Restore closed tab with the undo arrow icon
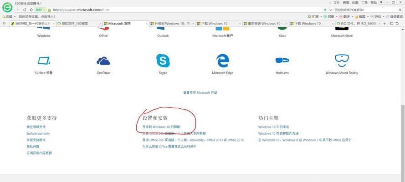The height and width of the screenshot is (182, 405). coord(397,24)
